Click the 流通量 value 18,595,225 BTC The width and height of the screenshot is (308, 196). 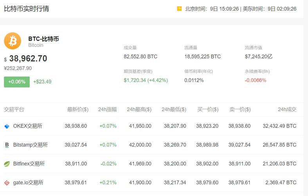202,57
